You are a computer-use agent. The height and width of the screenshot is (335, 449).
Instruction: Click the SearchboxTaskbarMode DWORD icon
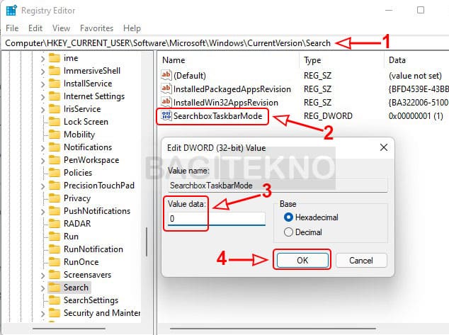(x=166, y=115)
